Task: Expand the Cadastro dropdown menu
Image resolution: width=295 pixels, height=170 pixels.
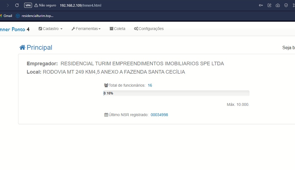Action: pos(51,29)
